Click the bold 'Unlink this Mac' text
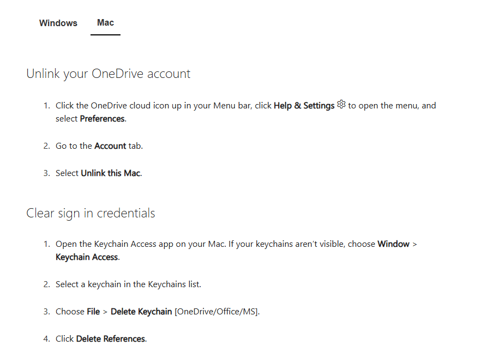 [x=111, y=173]
